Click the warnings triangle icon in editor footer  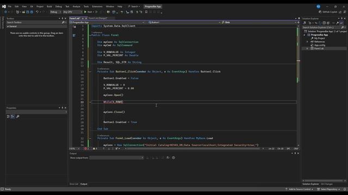(94, 148)
